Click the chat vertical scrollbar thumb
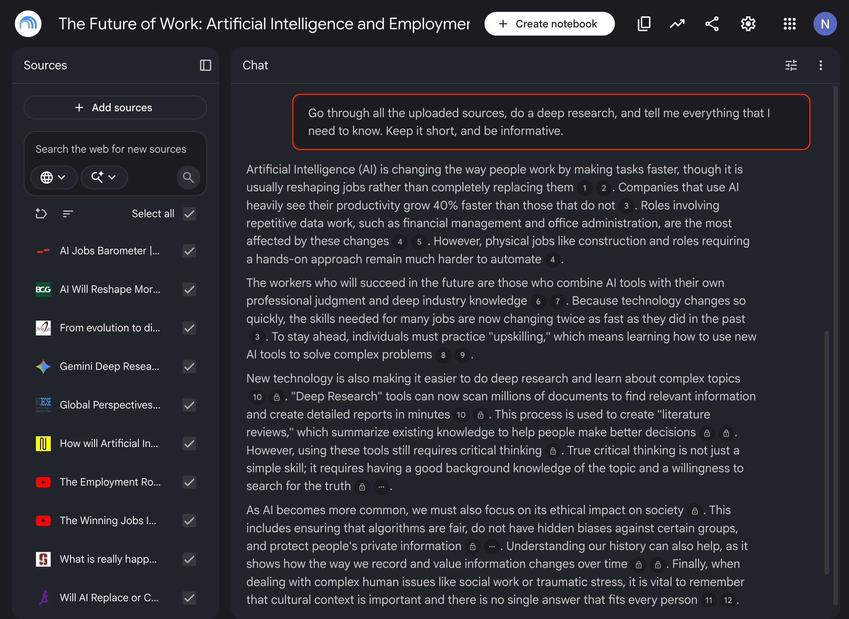This screenshot has height=619, width=849. 826,452
